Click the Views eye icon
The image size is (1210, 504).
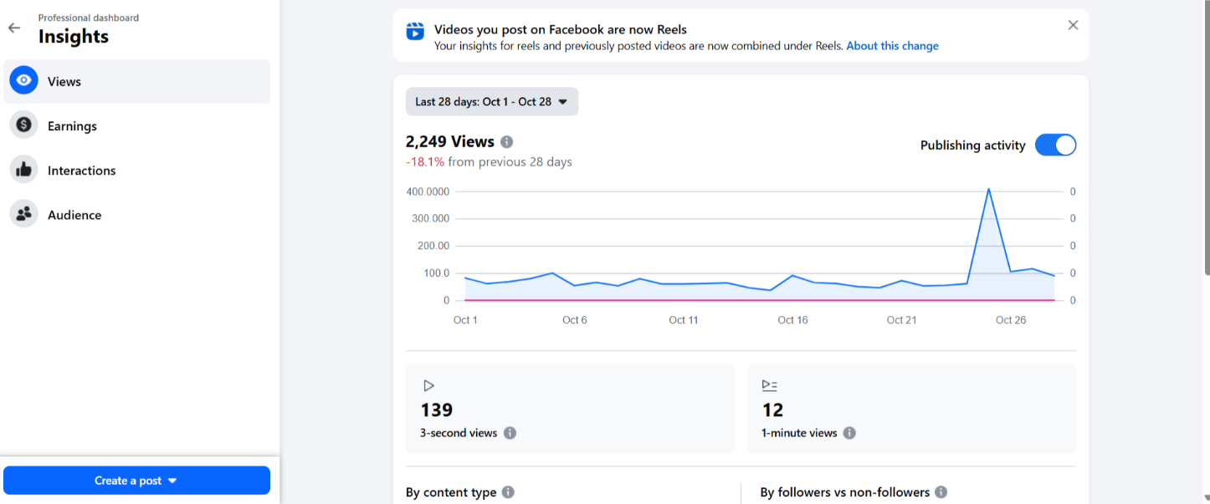24,81
